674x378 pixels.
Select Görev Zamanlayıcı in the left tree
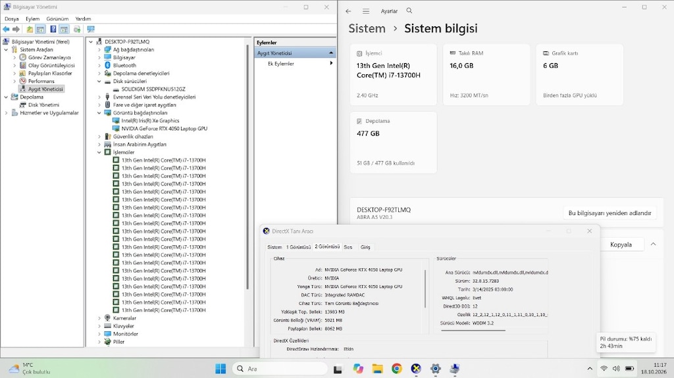tap(49, 58)
